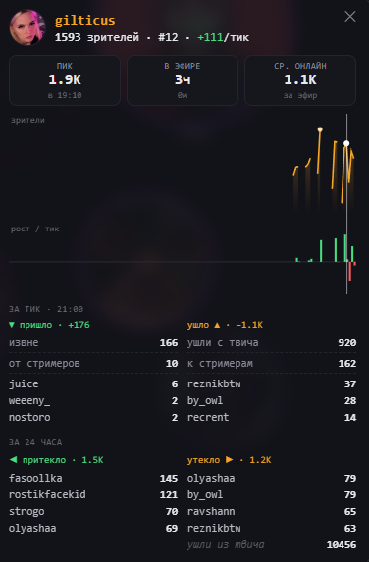369x562 pixels.
Task: Click the red negative growth bar
Action: pyautogui.click(x=349, y=272)
